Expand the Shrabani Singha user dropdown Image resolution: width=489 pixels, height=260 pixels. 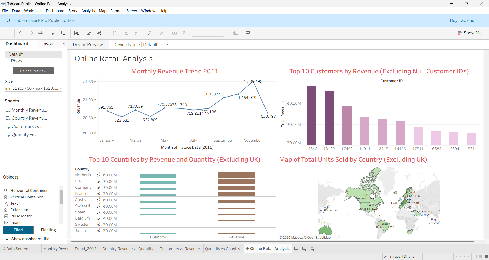pos(419,256)
